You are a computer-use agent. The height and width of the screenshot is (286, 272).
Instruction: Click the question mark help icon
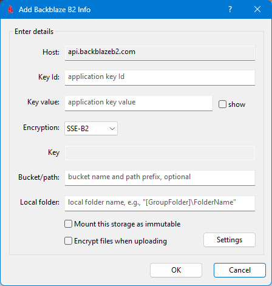230,9
